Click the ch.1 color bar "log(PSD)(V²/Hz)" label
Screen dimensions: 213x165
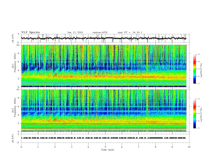pyautogui.click(x=202, y=70)
